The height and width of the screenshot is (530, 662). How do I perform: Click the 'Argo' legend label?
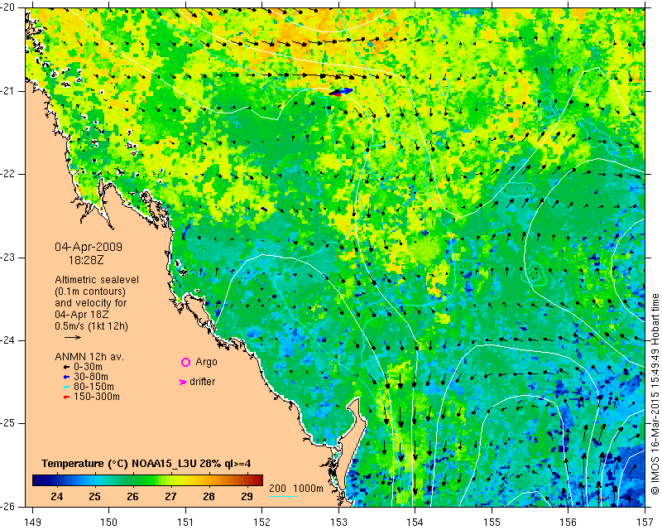[x=206, y=362]
